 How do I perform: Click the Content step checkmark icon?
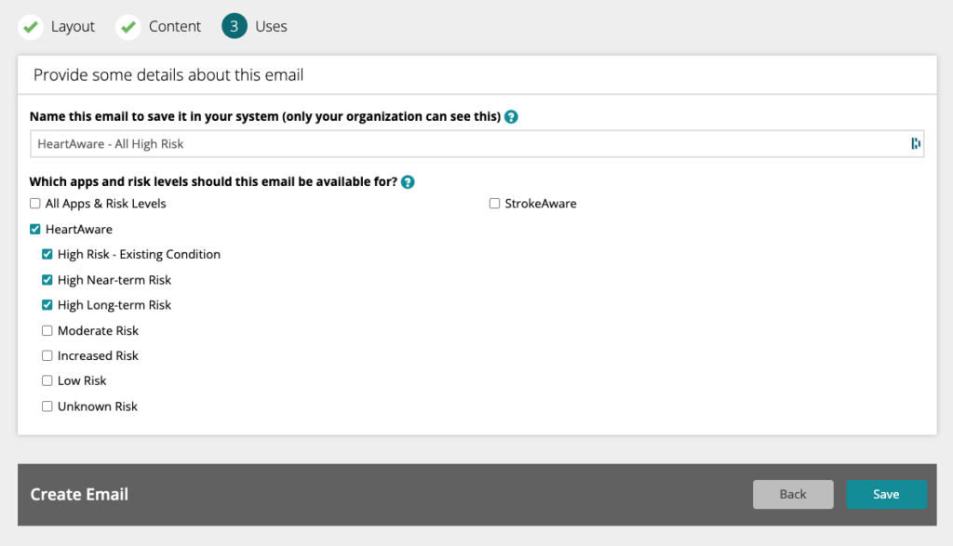128,27
